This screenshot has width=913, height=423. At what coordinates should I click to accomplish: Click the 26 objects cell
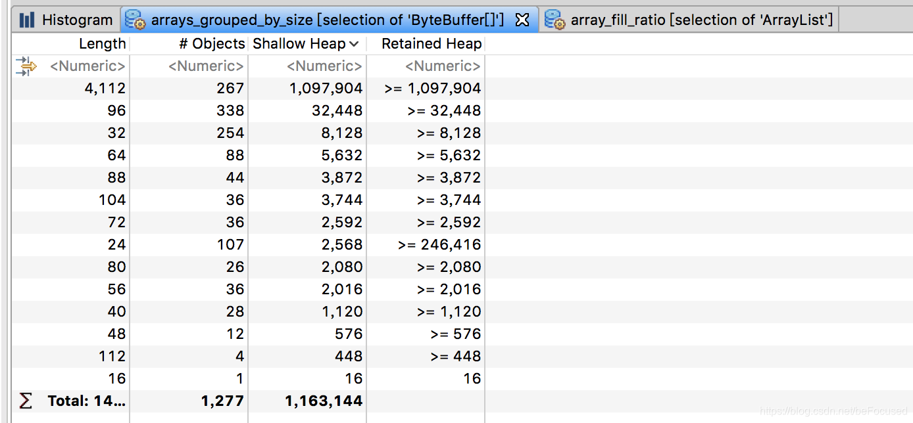(x=235, y=267)
